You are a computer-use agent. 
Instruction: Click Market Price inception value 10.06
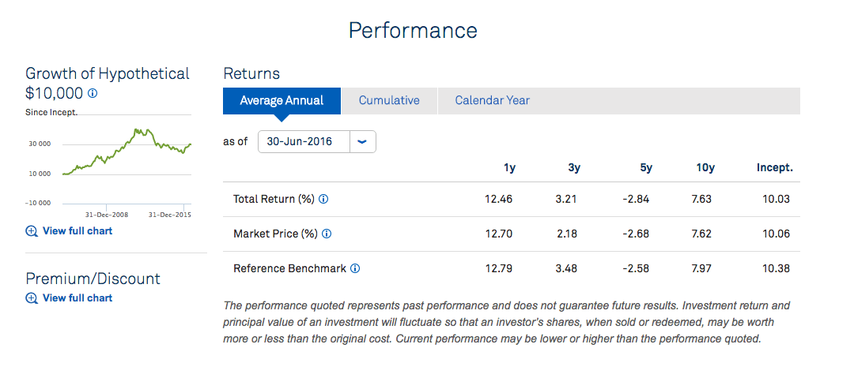pyautogui.click(x=776, y=234)
